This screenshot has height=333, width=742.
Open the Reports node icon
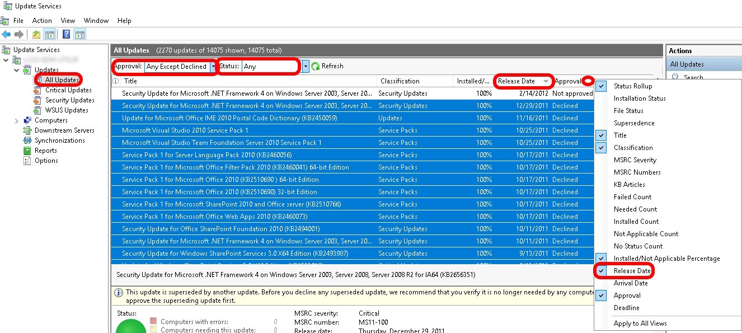[x=28, y=151]
